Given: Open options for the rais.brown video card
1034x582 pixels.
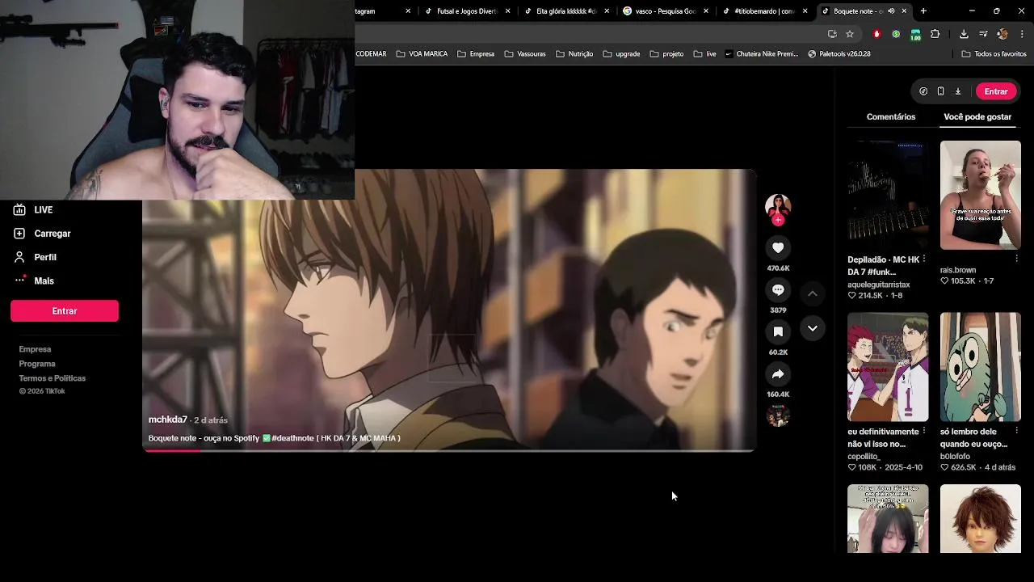Looking at the screenshot, I should click(x=1016, y=259).
